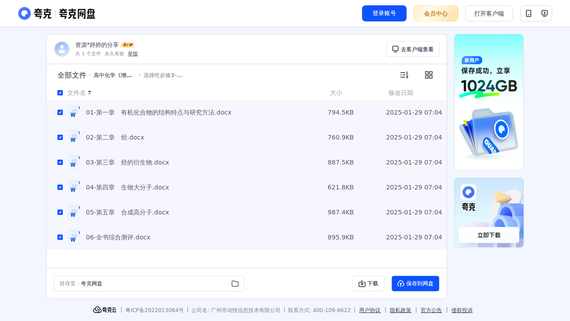
Task: Click Word icon of 05-第五章 file
Action: click(74, 212)
